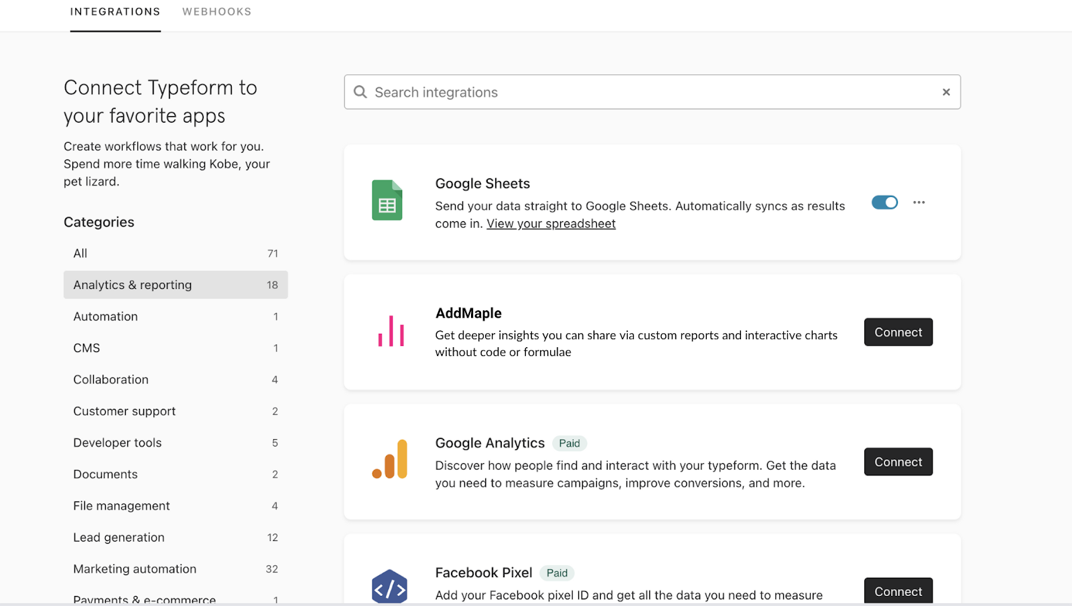Screen dimensions: 1072x606
Task: Choose the CMS category
Action: [176, 348]
